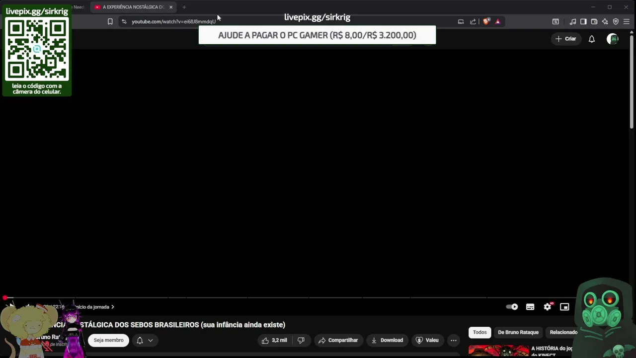Select the 'Relacionado' filter chip
The width and height of the screenshot is (636, 358).
pyautogui.click(x=563, y=332)
